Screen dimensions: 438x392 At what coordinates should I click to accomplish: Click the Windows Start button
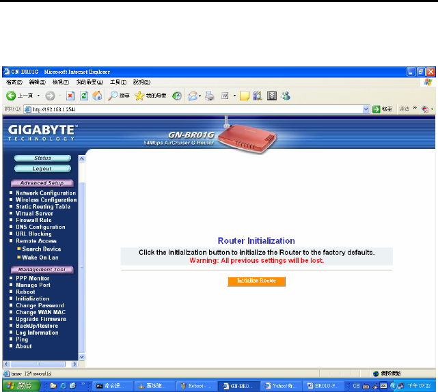(x=21, y=386)
